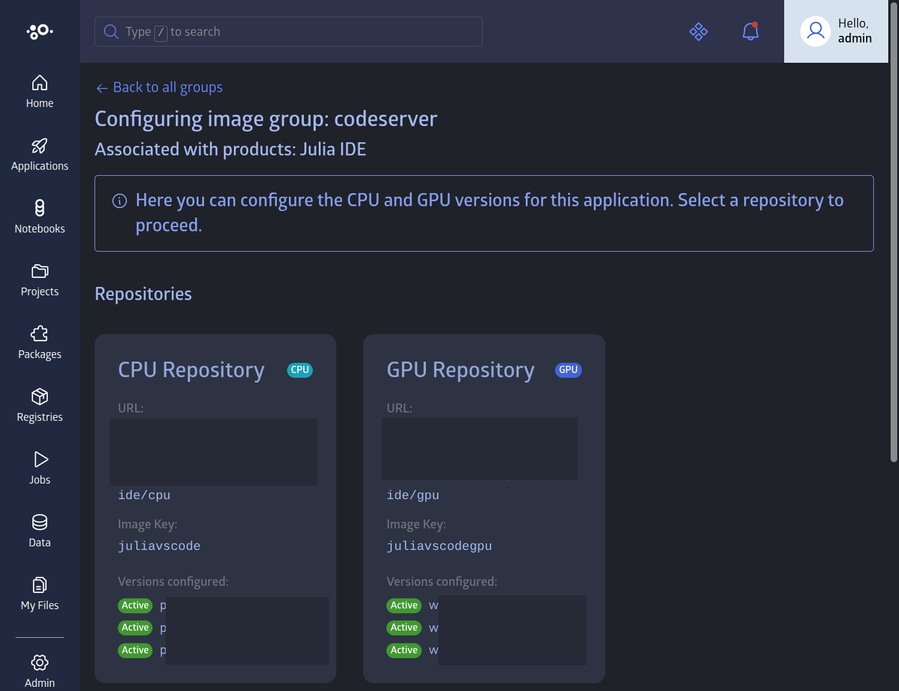
Task: Open the notifications bell
Action: pyautogui.click(x=750, y=31)
